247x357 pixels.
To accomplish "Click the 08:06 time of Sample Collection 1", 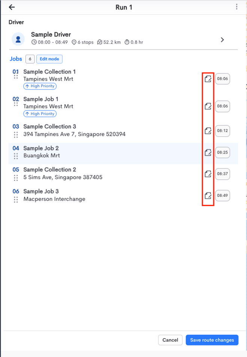I will pos(222,79).
